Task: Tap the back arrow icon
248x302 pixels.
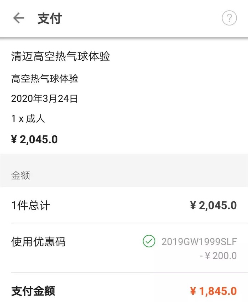Action: click(18, 18)
